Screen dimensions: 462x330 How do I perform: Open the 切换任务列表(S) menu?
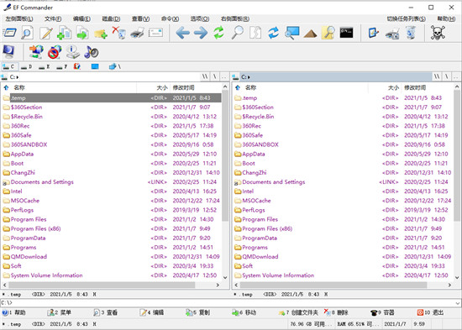(x=407, y=18)
